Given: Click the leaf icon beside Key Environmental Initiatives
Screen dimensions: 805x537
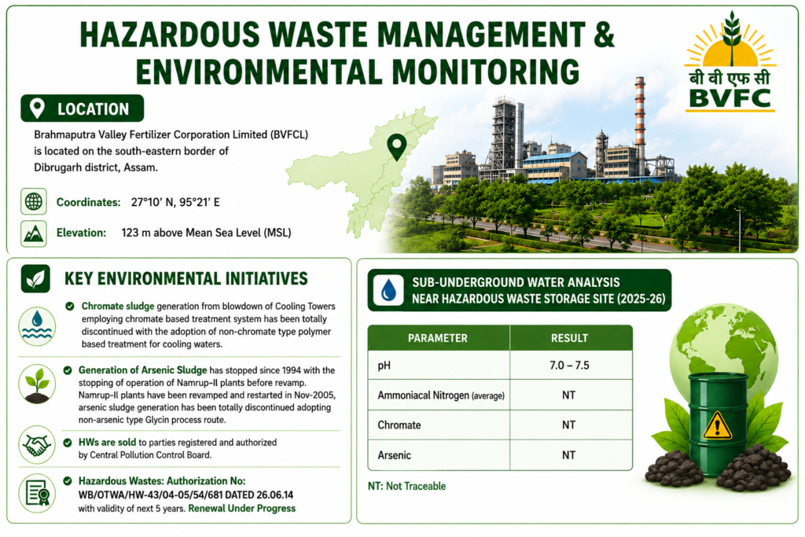Looking at the screenshot, I should [x=35, y=279].
